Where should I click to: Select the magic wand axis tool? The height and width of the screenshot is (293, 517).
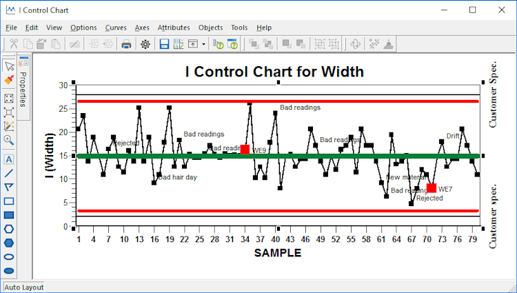click(x=9, y=126)
